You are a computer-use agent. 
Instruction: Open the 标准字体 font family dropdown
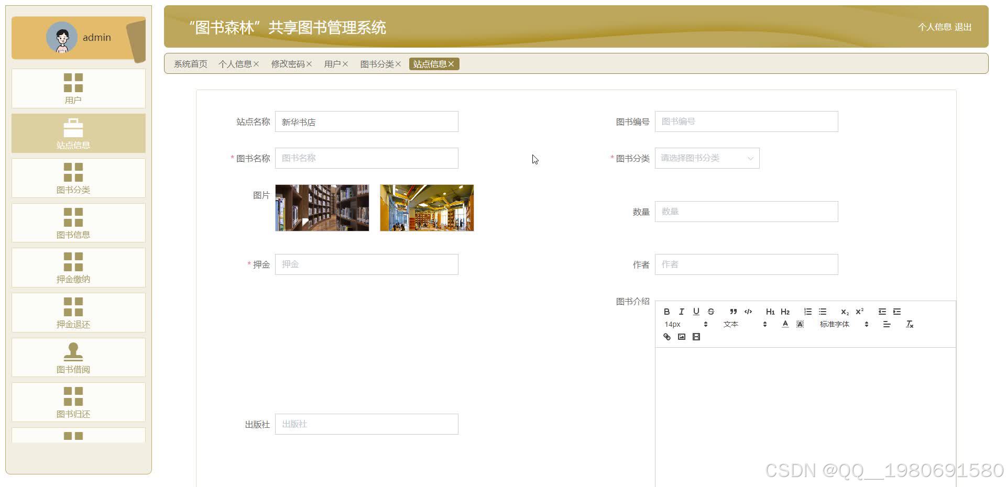844,324
